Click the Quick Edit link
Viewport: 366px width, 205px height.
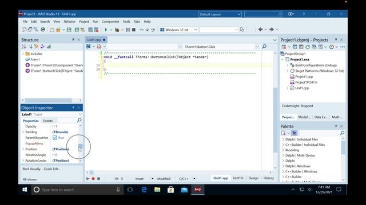point(52,169)
